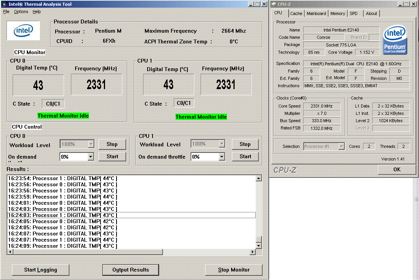Click the results list scroll up arrow

(258, 178)
